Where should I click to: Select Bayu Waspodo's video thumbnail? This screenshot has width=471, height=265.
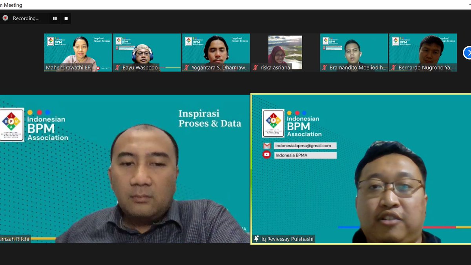pyautogui.click(x=147, y=53)
